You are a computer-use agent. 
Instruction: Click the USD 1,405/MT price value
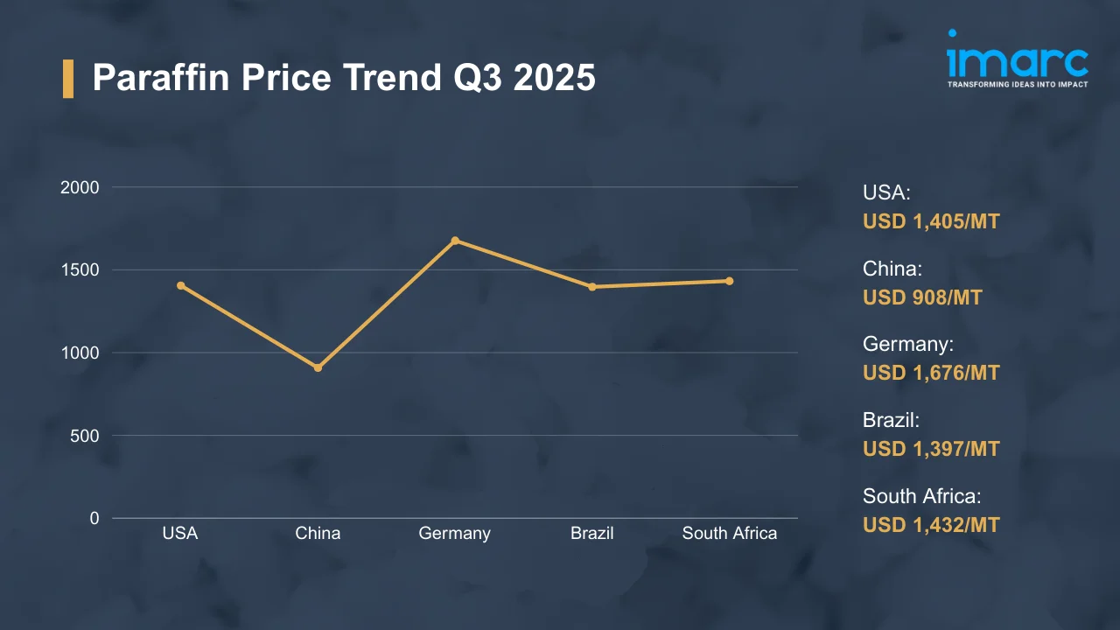(931, 221)
